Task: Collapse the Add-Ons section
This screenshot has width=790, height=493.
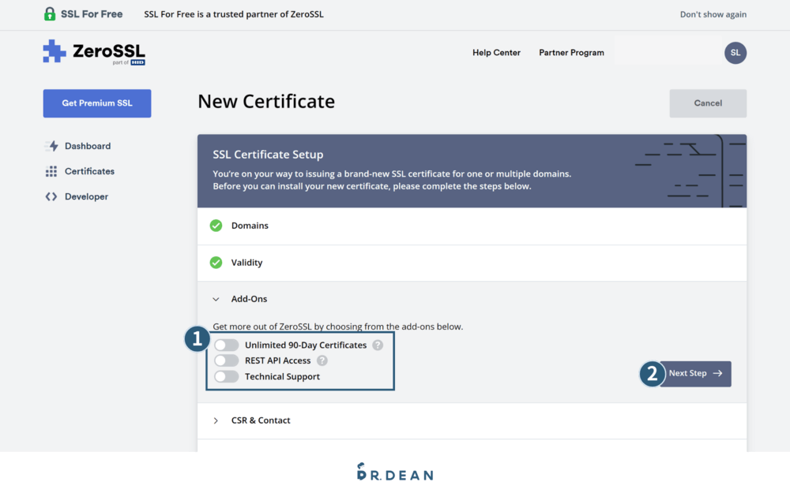Action: pos(216,299)
